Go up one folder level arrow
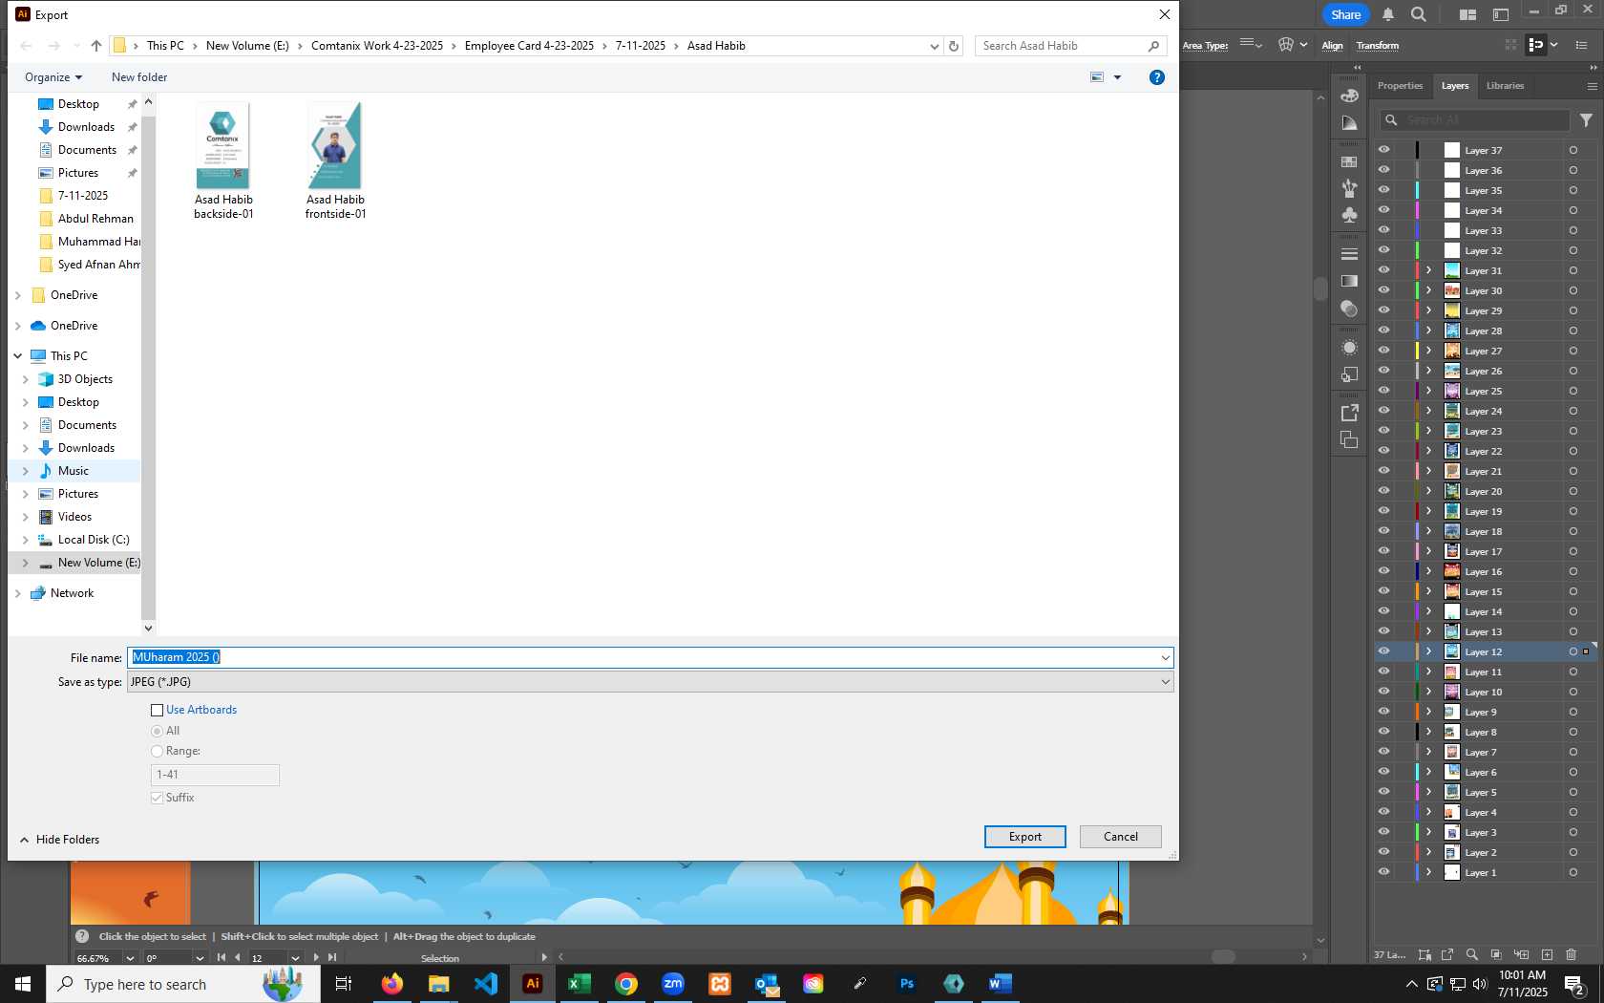This screenshot has width=1604, height=1003. (x=96, y=46)
